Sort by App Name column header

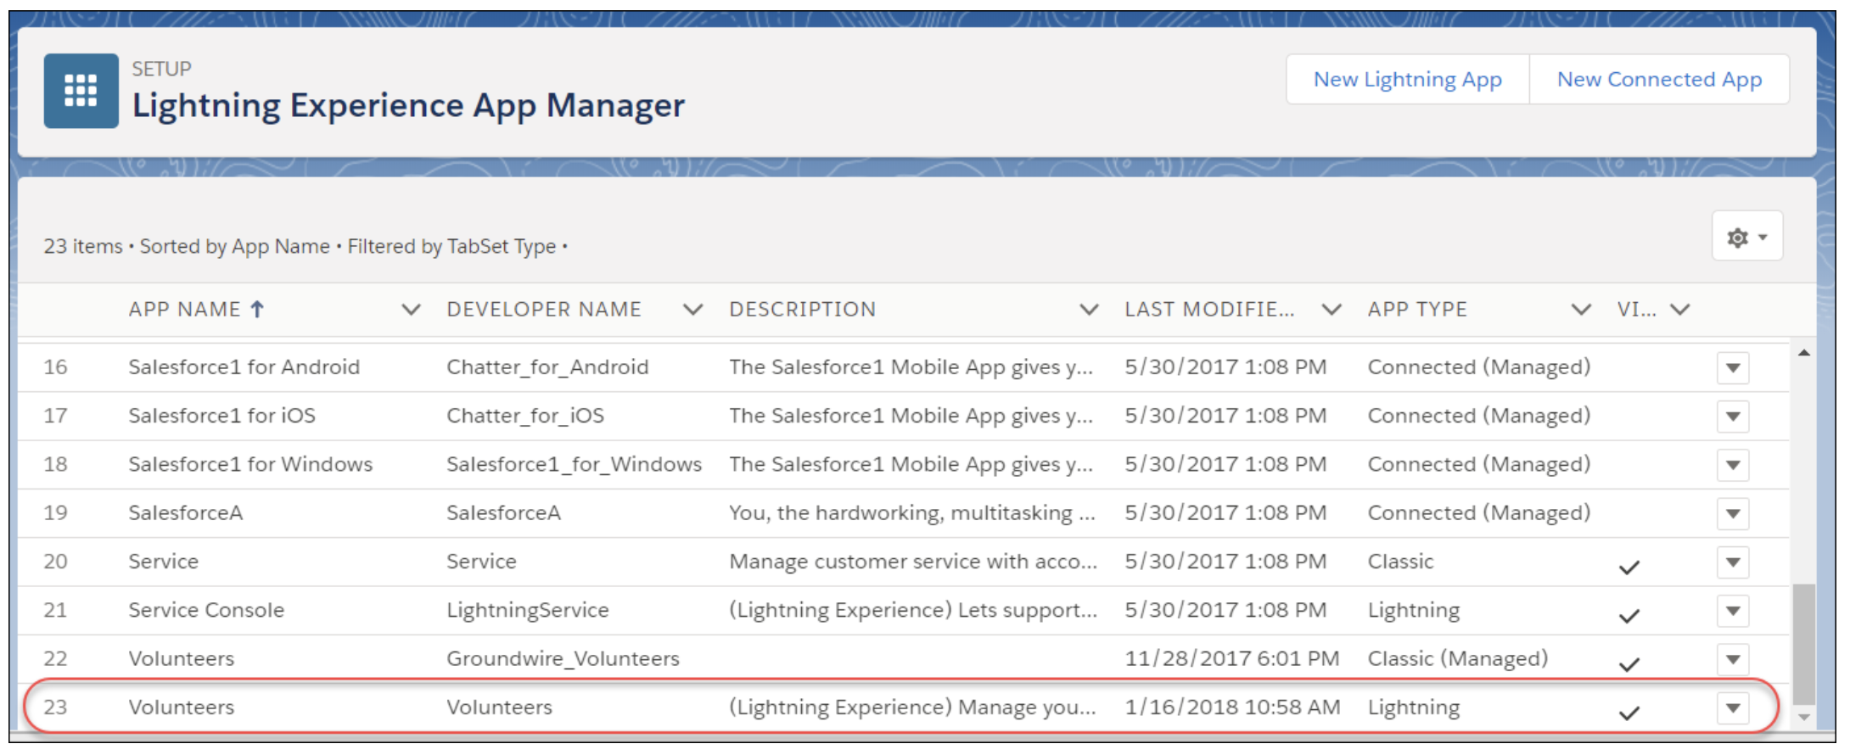pyautogui.click(x=185, y=310)
